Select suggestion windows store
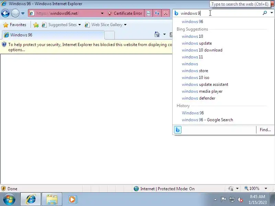This screenshot has width=275, height=206. 223,71
